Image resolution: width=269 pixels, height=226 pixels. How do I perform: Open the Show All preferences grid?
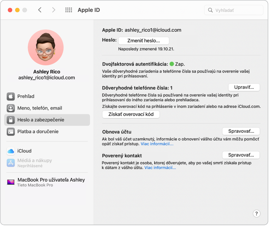[x=68, y=10]
